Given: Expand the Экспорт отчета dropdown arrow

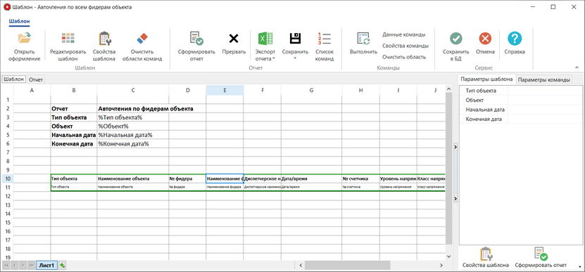Looking at the screenshot, I should pos(273,59).
